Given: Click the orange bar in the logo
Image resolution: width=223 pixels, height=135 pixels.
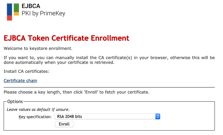Looking at the screenshot, I should pos(16,13).
